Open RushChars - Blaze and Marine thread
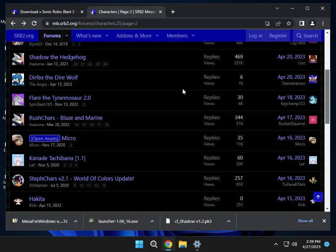The image size is (336, 252). pyautogui.click(x=66, y=118)
